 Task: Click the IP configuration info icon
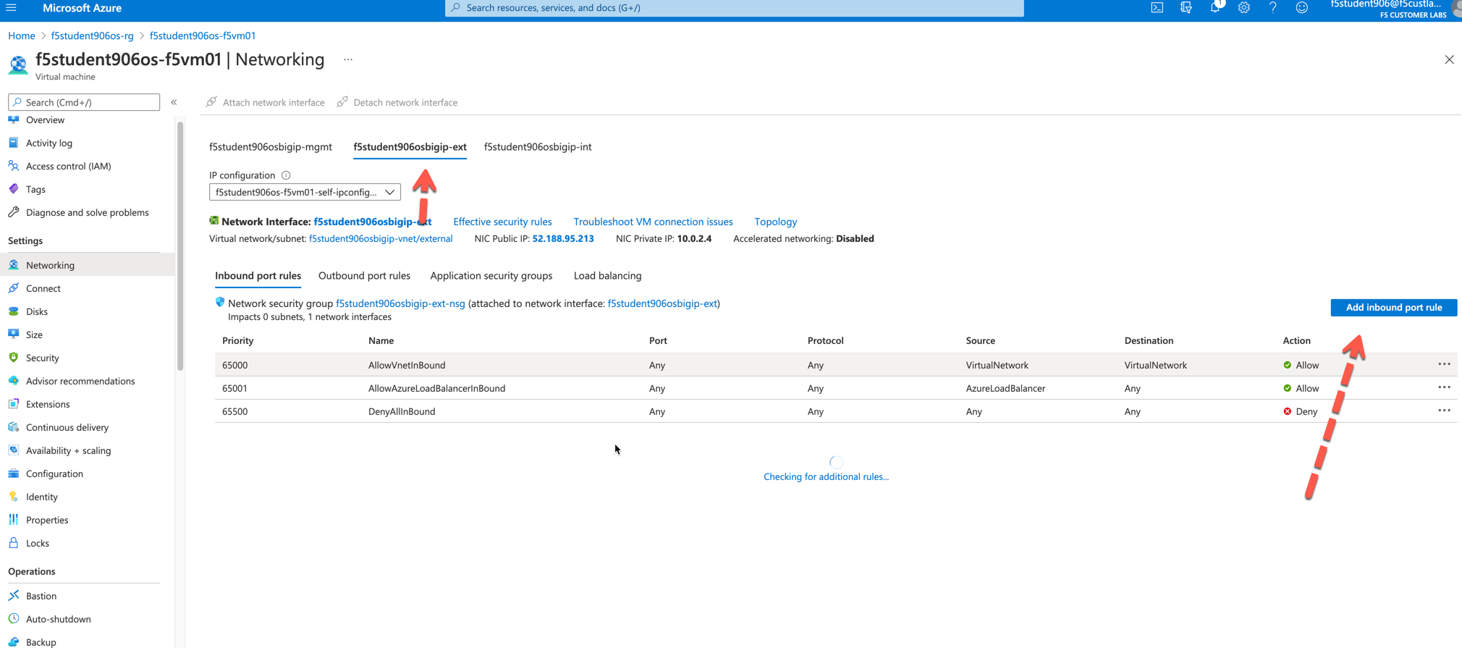[x=286, y=175]
